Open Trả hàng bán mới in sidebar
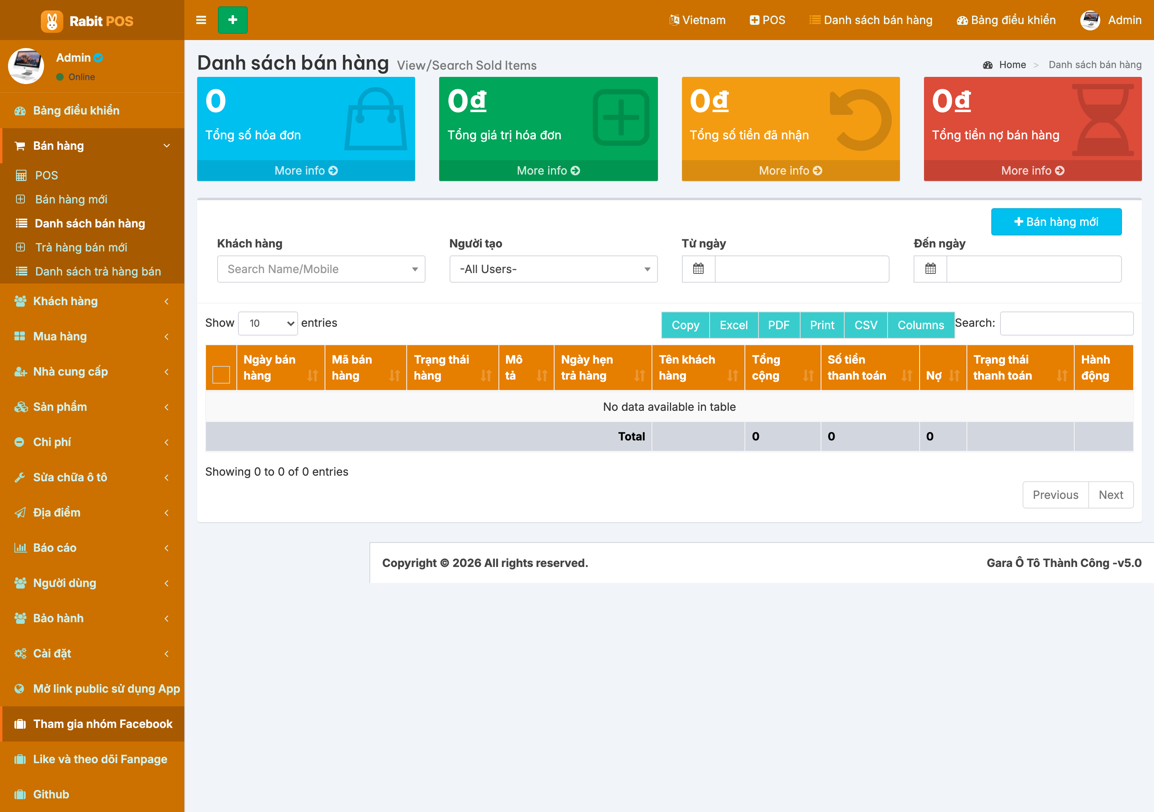 click(x=81, y=247)
